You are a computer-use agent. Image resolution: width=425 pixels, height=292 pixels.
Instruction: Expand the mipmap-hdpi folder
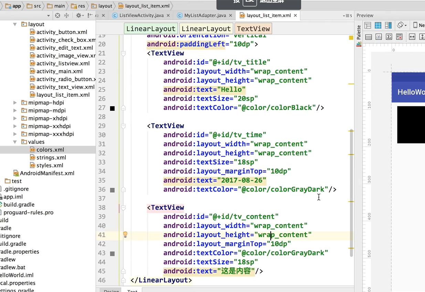pos(15,103)
